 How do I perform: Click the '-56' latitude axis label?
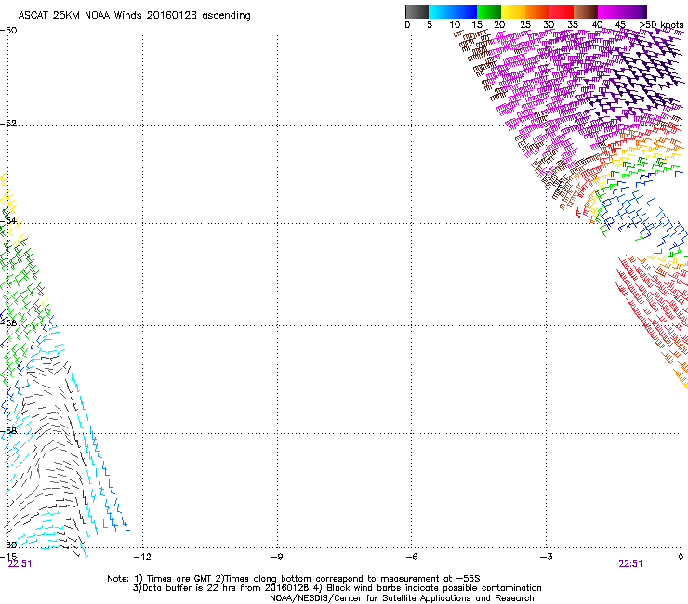pos(8,323)
